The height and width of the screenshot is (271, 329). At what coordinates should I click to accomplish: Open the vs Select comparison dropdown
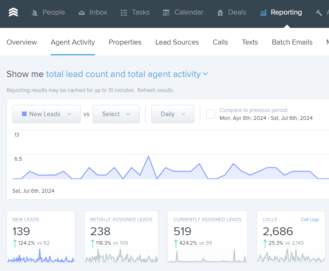(116, 114)
